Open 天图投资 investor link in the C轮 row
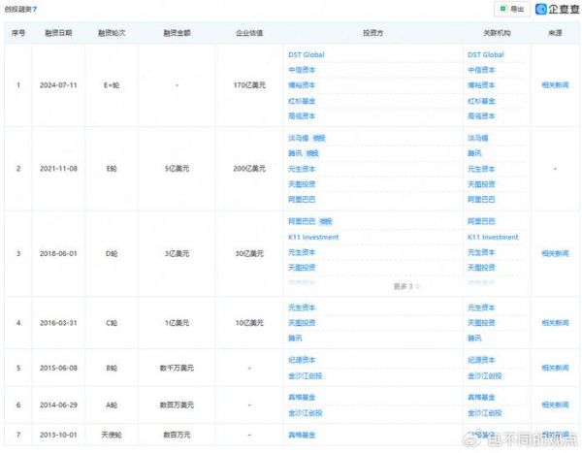 tap(302, 323)
